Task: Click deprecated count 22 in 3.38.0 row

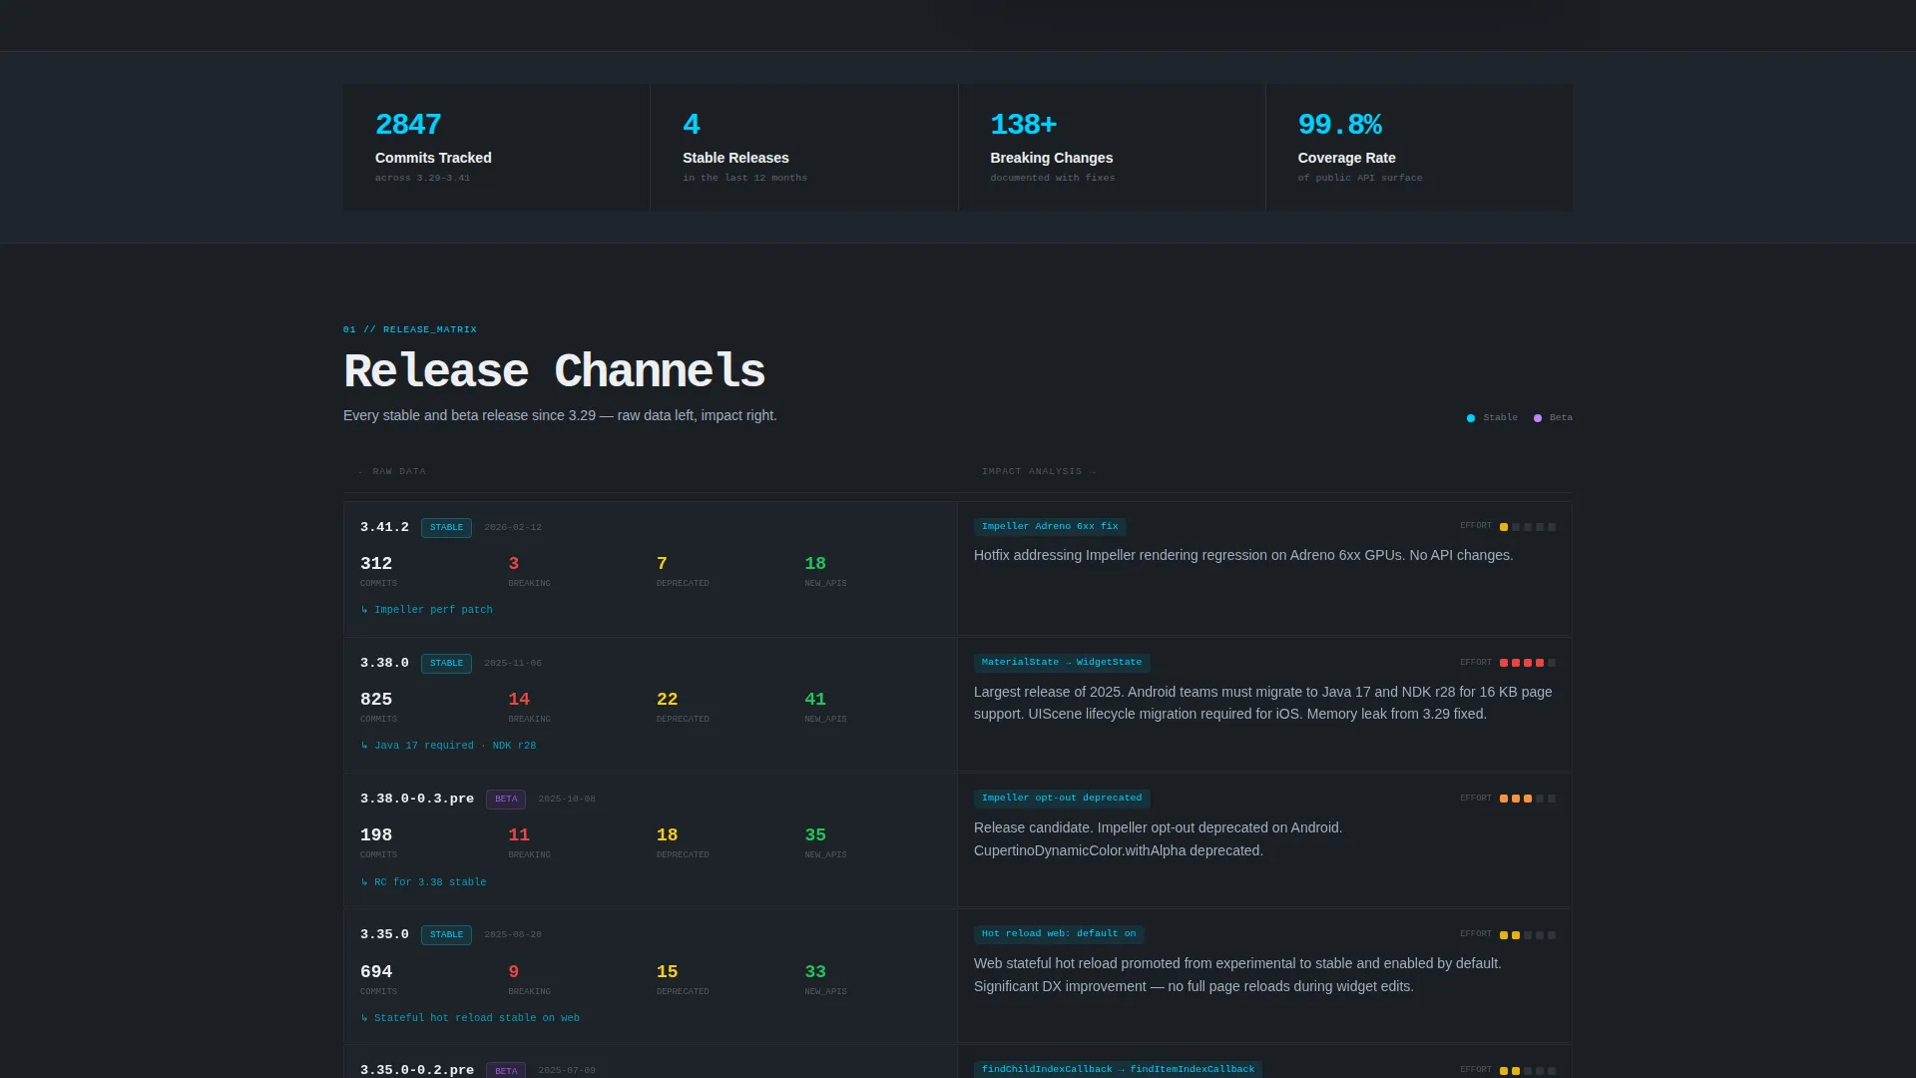Action: (668, 700)
